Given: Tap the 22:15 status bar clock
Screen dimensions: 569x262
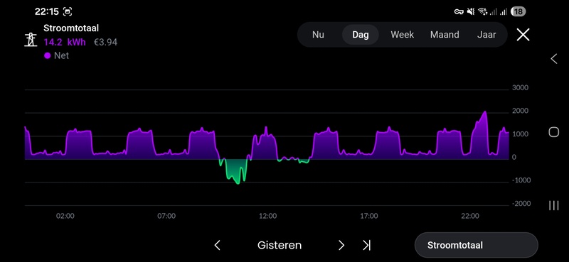Looking at the screenshot, I should [x=46, y=11].
